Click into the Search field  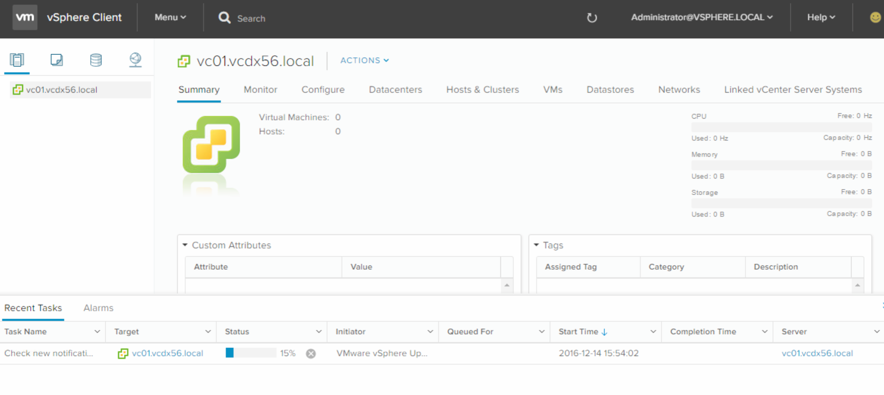pos(251,18)
